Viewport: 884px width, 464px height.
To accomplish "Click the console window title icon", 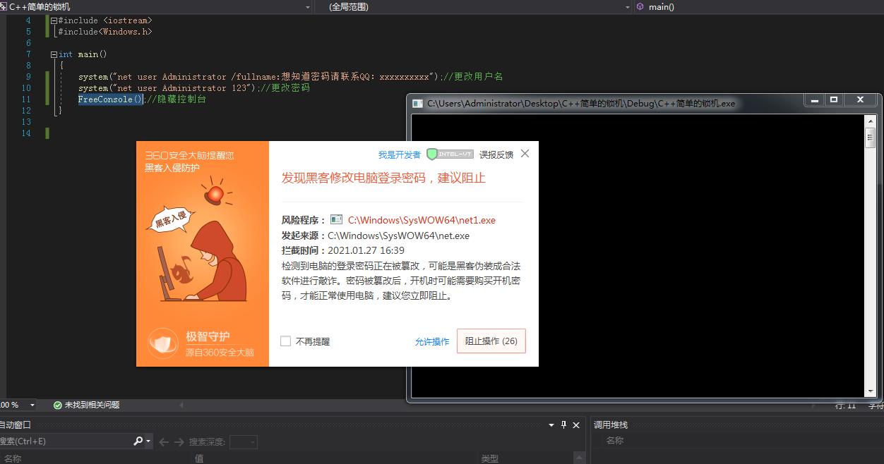I will tap(418, 103).
